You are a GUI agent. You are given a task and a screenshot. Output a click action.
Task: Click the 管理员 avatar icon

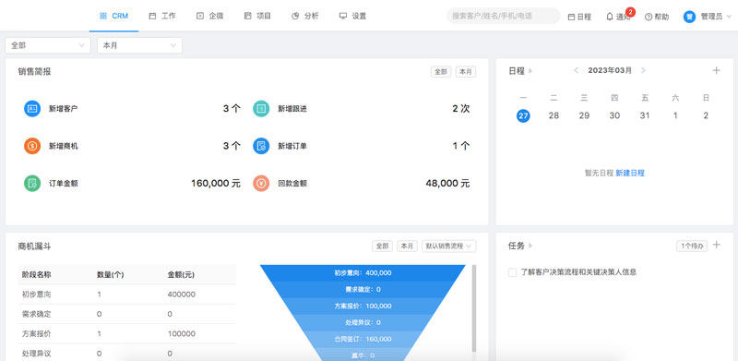click(689, 17)
